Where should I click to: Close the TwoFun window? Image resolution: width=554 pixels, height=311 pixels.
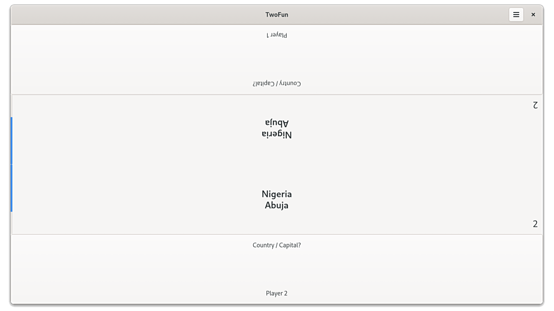click(x=533, y=15)
